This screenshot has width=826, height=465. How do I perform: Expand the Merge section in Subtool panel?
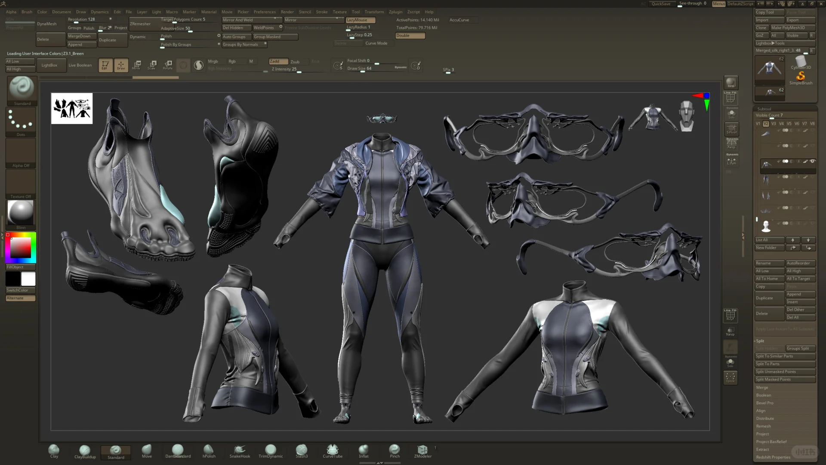pos(762,387)
